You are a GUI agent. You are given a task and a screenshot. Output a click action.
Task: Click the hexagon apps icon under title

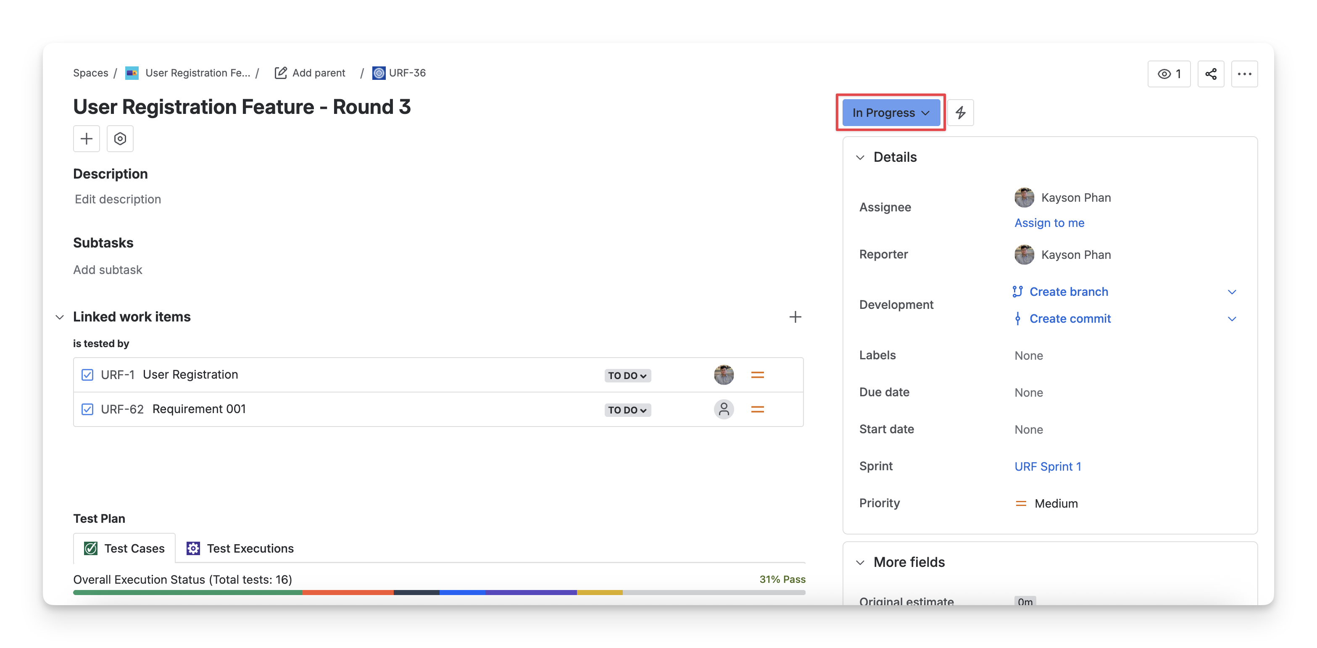coord(120,139)
